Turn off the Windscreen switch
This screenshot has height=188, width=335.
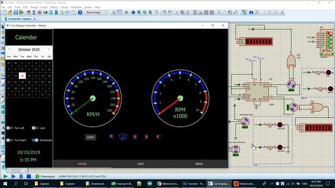pos(35,140)
